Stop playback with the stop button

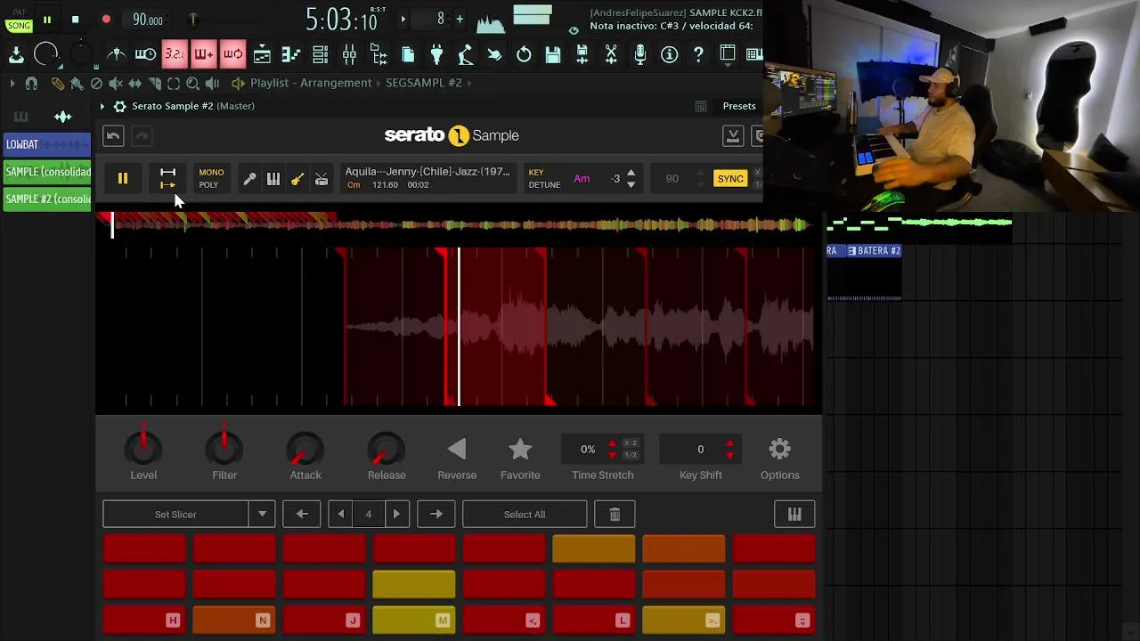point(76,20)
